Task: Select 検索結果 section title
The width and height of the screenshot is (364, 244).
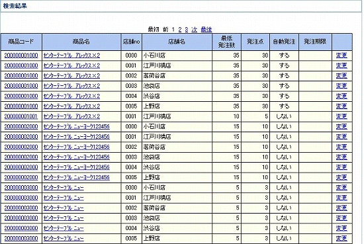Action: (15, 6)
